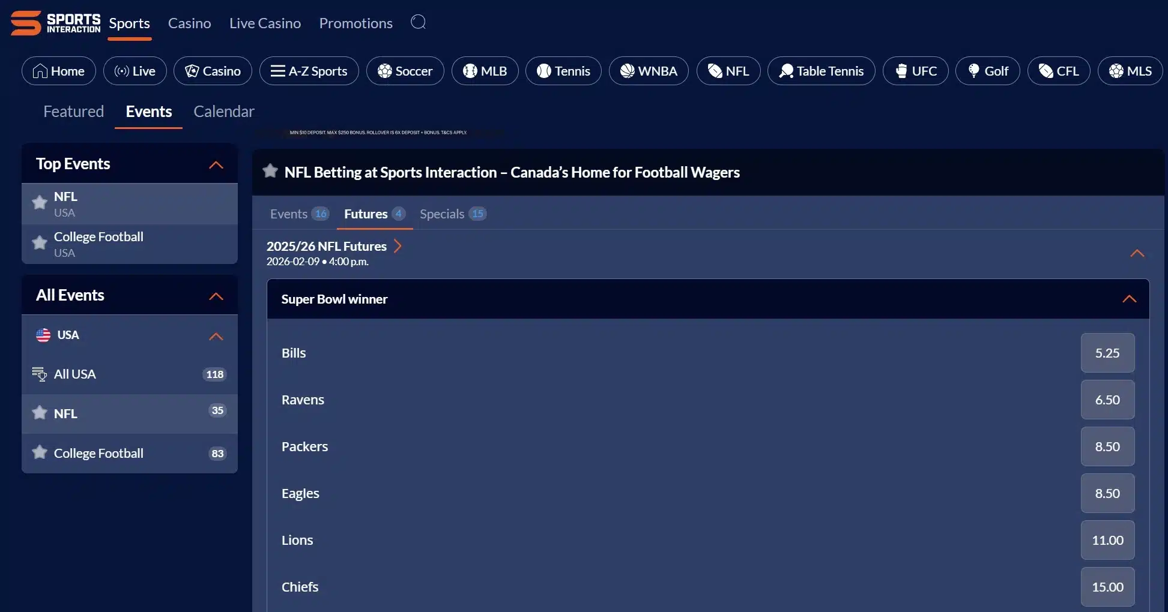Collapse the Top Events panel

[x=216, y=165]
